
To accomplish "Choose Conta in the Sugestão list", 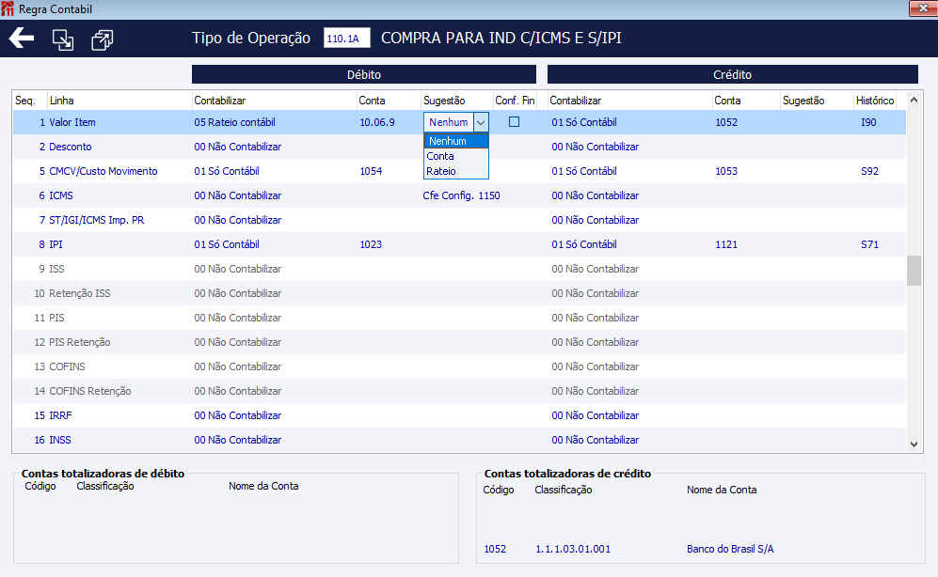I will coord(456,156).
